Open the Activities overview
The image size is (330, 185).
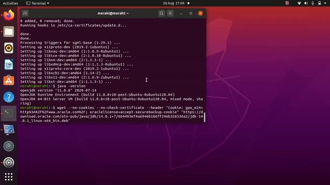[10, 3]
